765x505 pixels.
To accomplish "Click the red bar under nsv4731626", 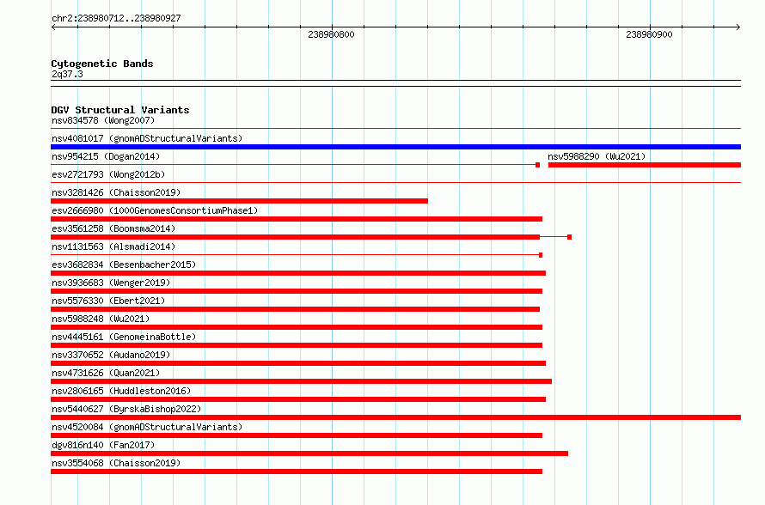I will (x=301, y=381).
